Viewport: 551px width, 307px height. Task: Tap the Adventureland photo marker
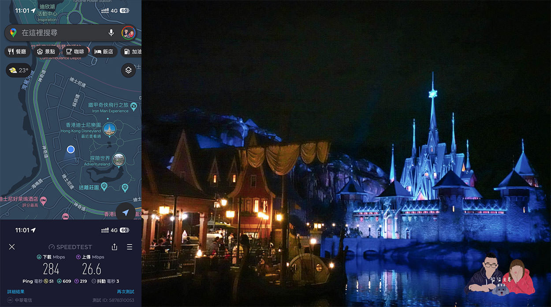point(118,159)
